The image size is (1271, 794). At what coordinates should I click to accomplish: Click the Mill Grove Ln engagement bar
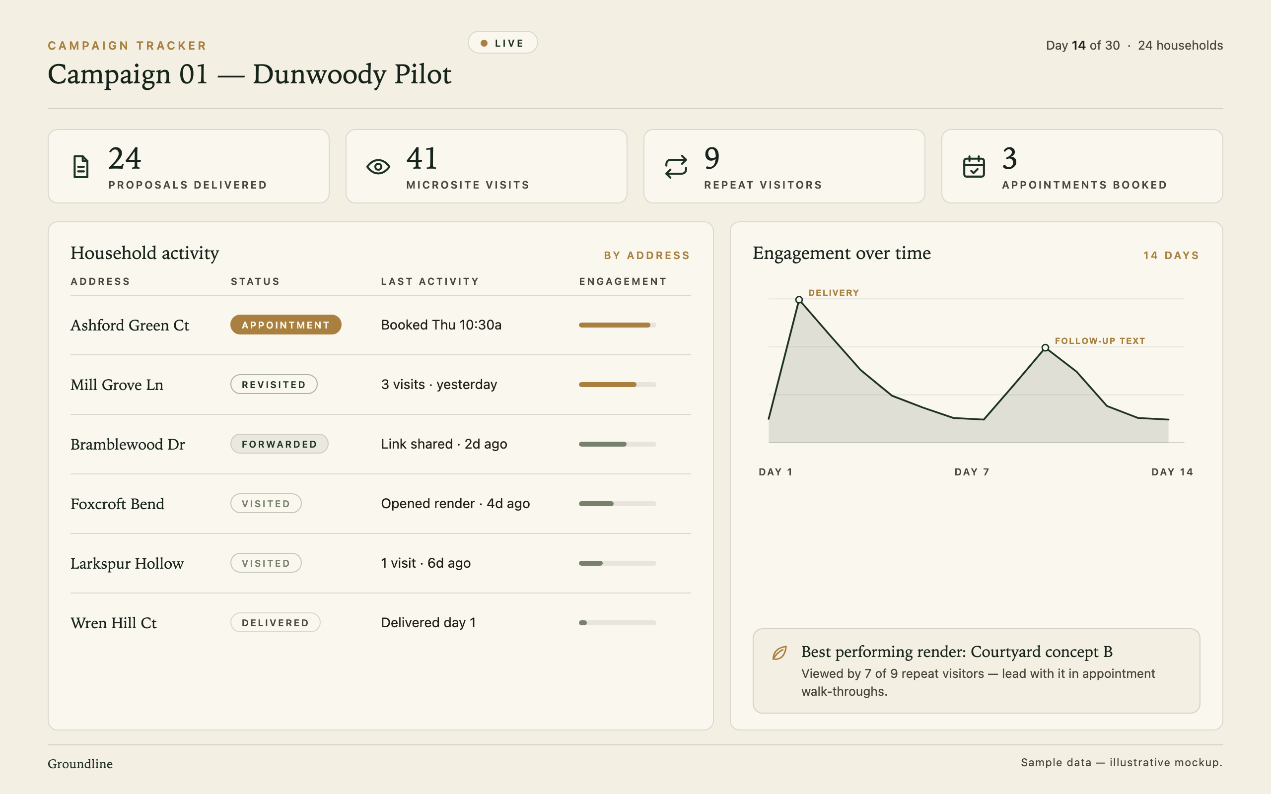617,385
